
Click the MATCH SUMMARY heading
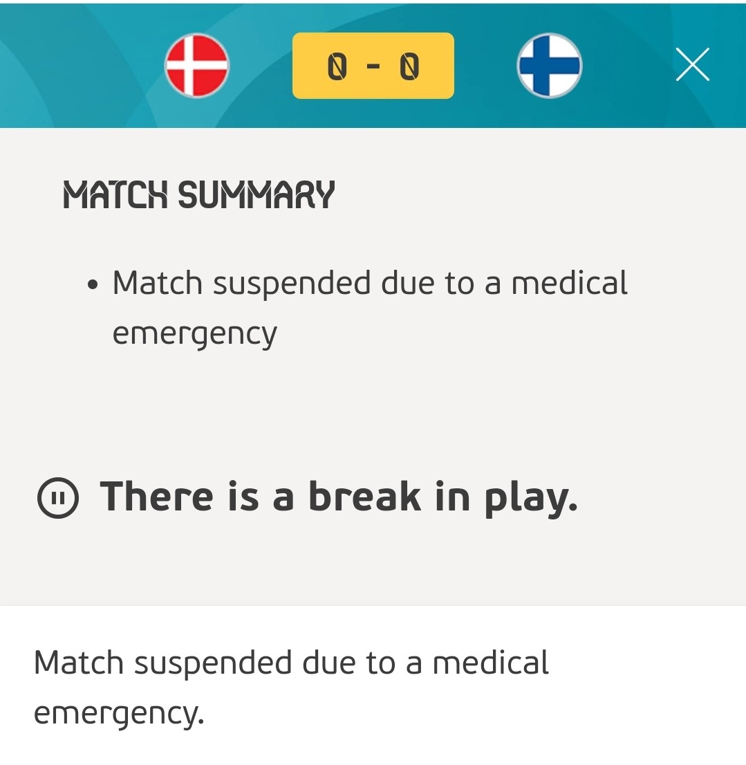198,194
